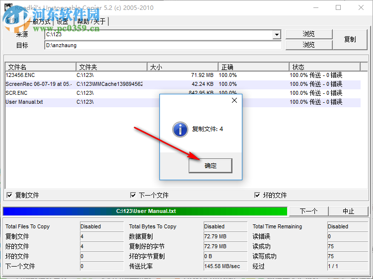Screen dimensions: 373x279
Task: Click the 下一个 skip button
Action: coord(308,211)
